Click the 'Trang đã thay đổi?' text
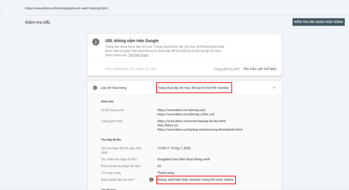The height and width of the screenshot is (190, 349). coord(227,69)
